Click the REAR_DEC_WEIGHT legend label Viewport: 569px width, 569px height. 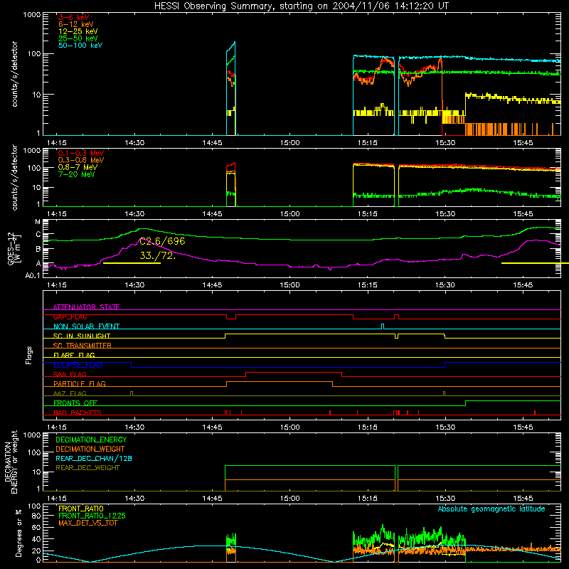87,468
